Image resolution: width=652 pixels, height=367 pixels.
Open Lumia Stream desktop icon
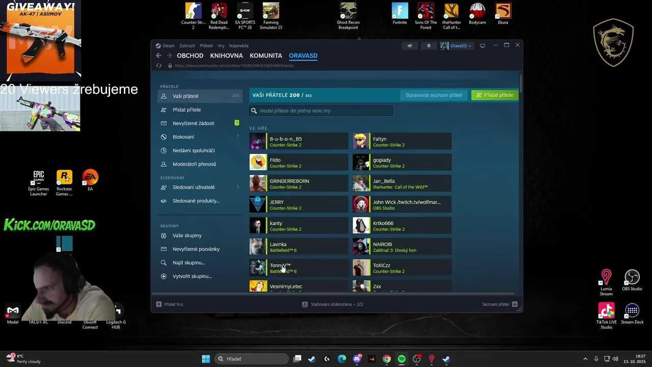[606, 283]
